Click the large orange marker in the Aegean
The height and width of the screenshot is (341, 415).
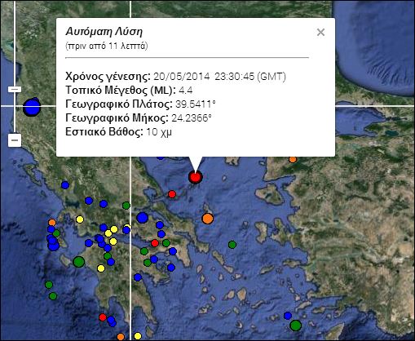click(x=208, y=219)
